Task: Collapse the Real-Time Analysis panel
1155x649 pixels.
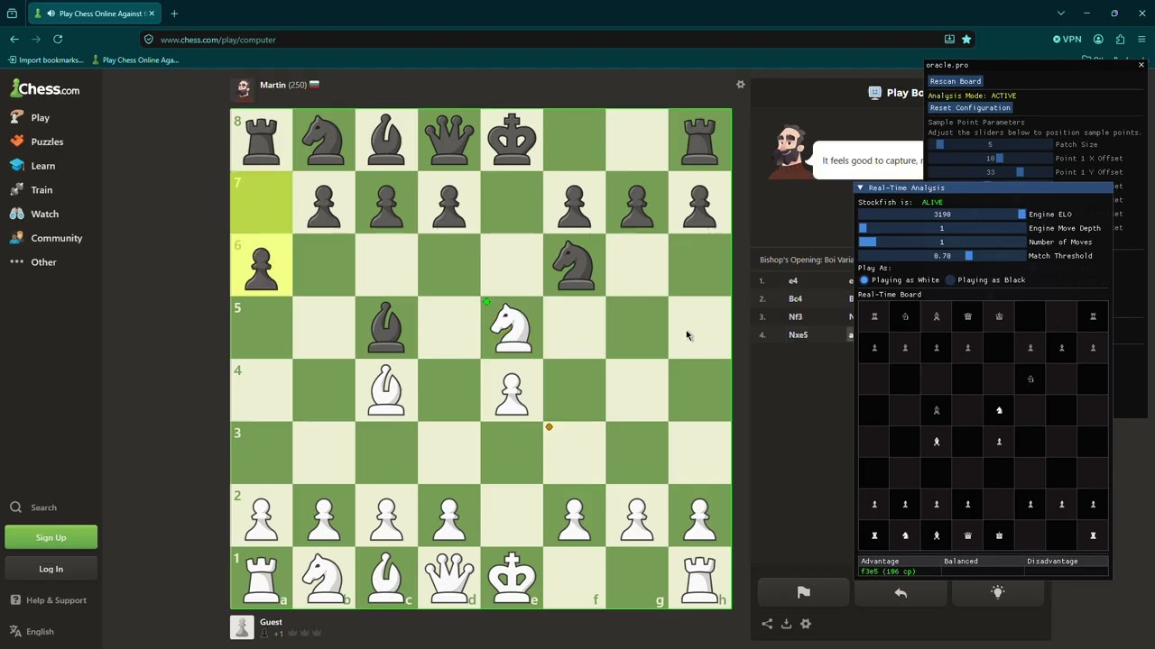Action: coord(861,187)
